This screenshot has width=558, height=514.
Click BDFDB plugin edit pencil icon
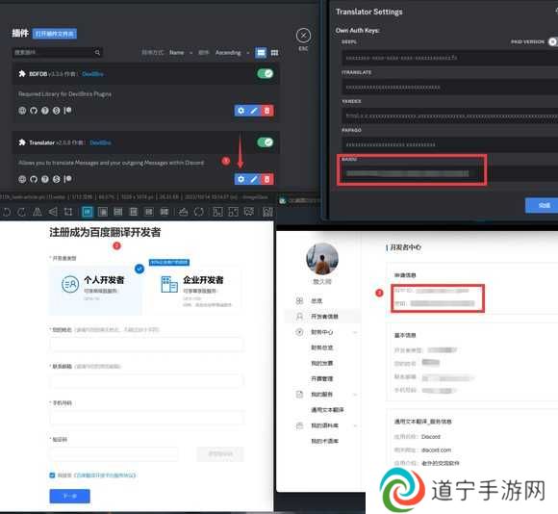(254, 111)
